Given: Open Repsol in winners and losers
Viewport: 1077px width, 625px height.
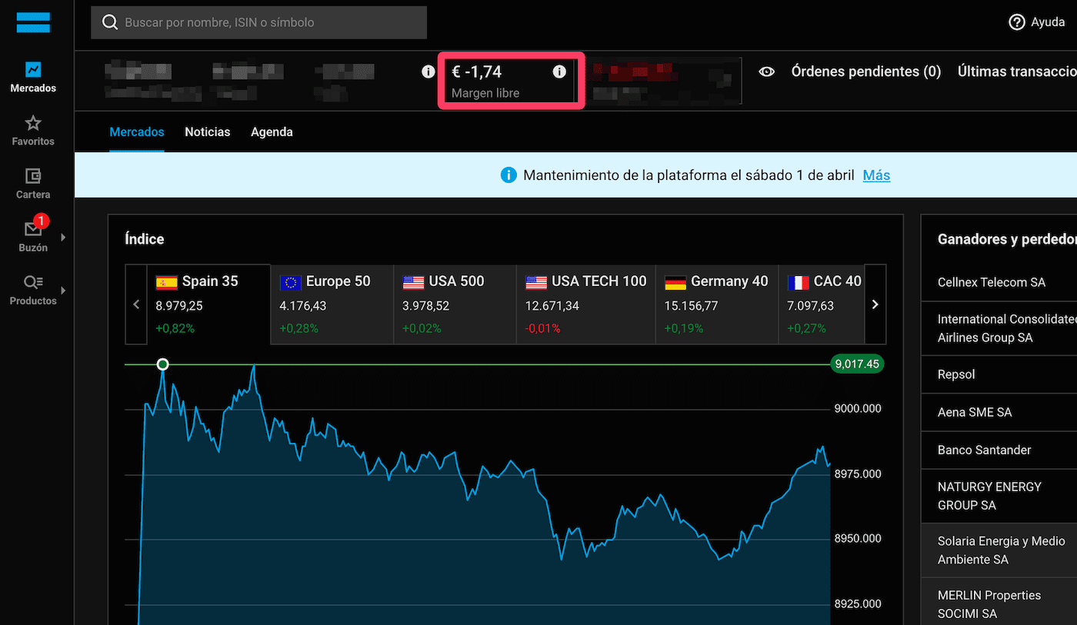Looking at the screenshot, I should point(999,374).
